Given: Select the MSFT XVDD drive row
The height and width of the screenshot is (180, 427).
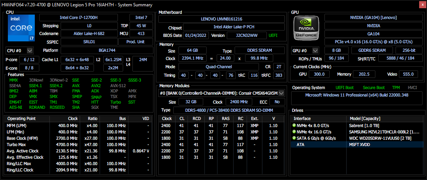Looking at the screenshot, I should tap(357, 145).
